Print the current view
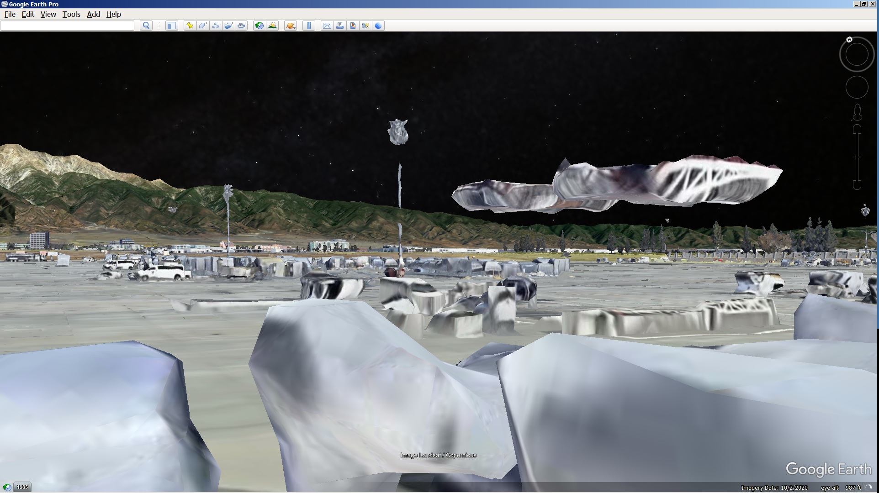 point(340,26)
